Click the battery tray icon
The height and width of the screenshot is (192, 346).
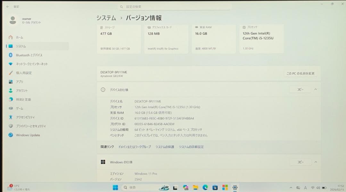pyautogui.click(x=324, y=188)
